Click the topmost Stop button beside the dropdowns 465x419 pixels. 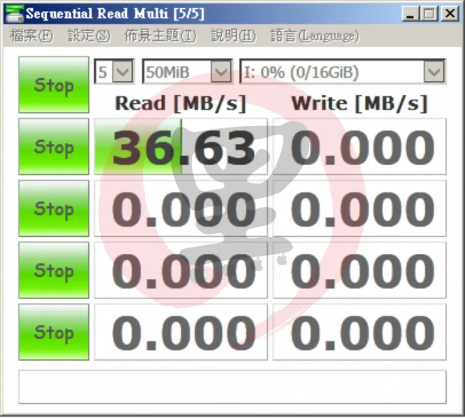pyautogui.click(x=53, y=85)
